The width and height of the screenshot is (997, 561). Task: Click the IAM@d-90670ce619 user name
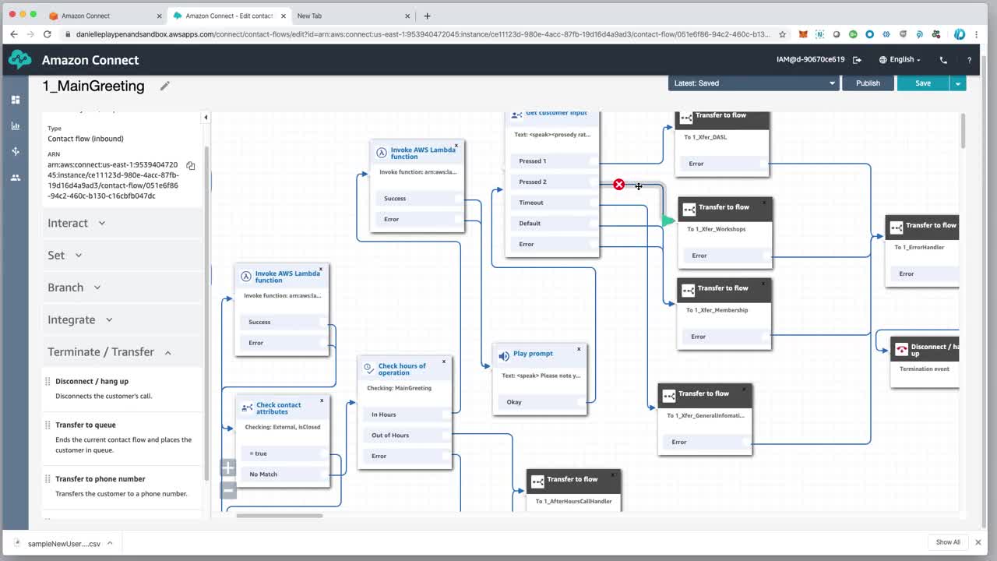[x=810, y=60]
